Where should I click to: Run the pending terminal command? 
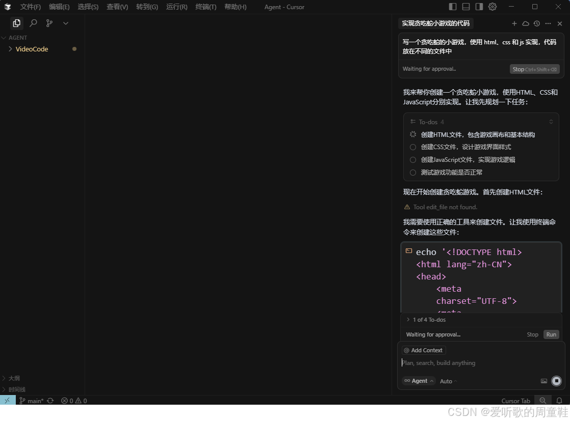click(551, 334)
